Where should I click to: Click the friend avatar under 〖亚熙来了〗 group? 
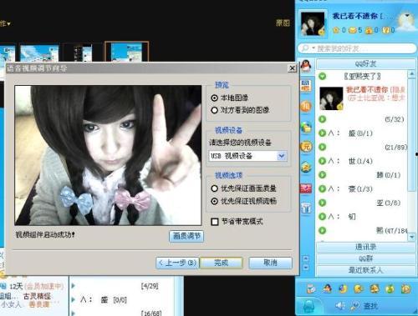tap(331, 98)
